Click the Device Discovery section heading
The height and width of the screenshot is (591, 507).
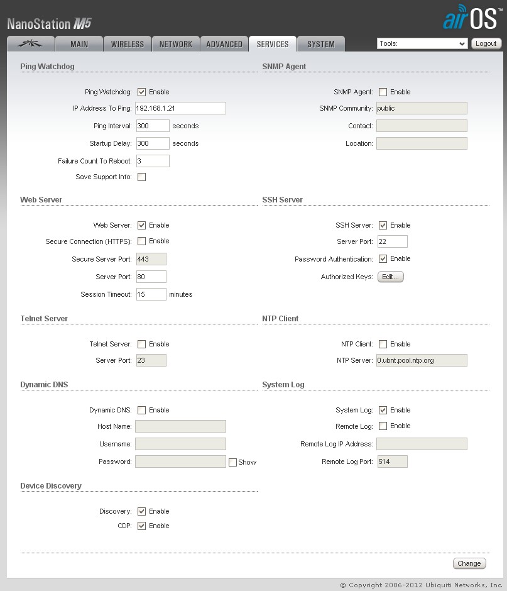point(51,486)
